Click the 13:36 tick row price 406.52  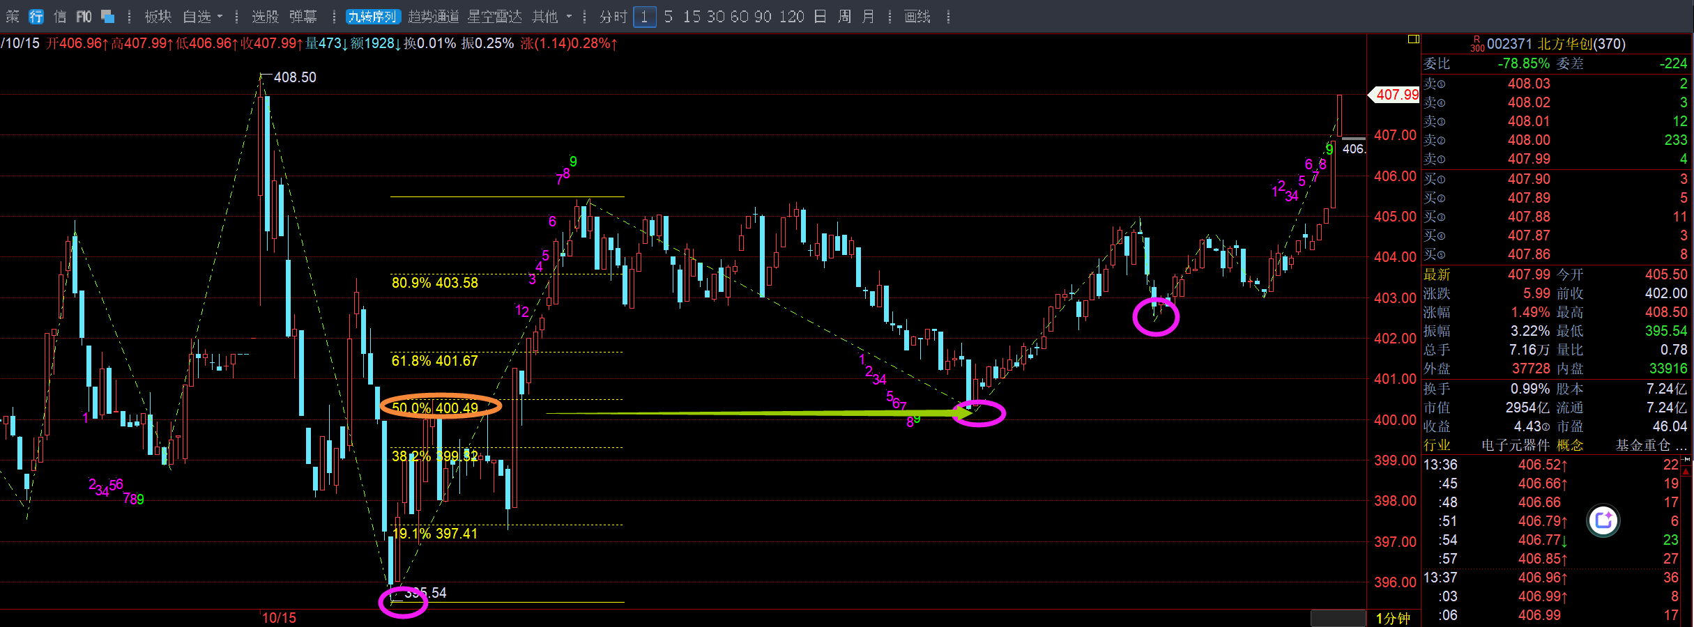pos(1542,465)
